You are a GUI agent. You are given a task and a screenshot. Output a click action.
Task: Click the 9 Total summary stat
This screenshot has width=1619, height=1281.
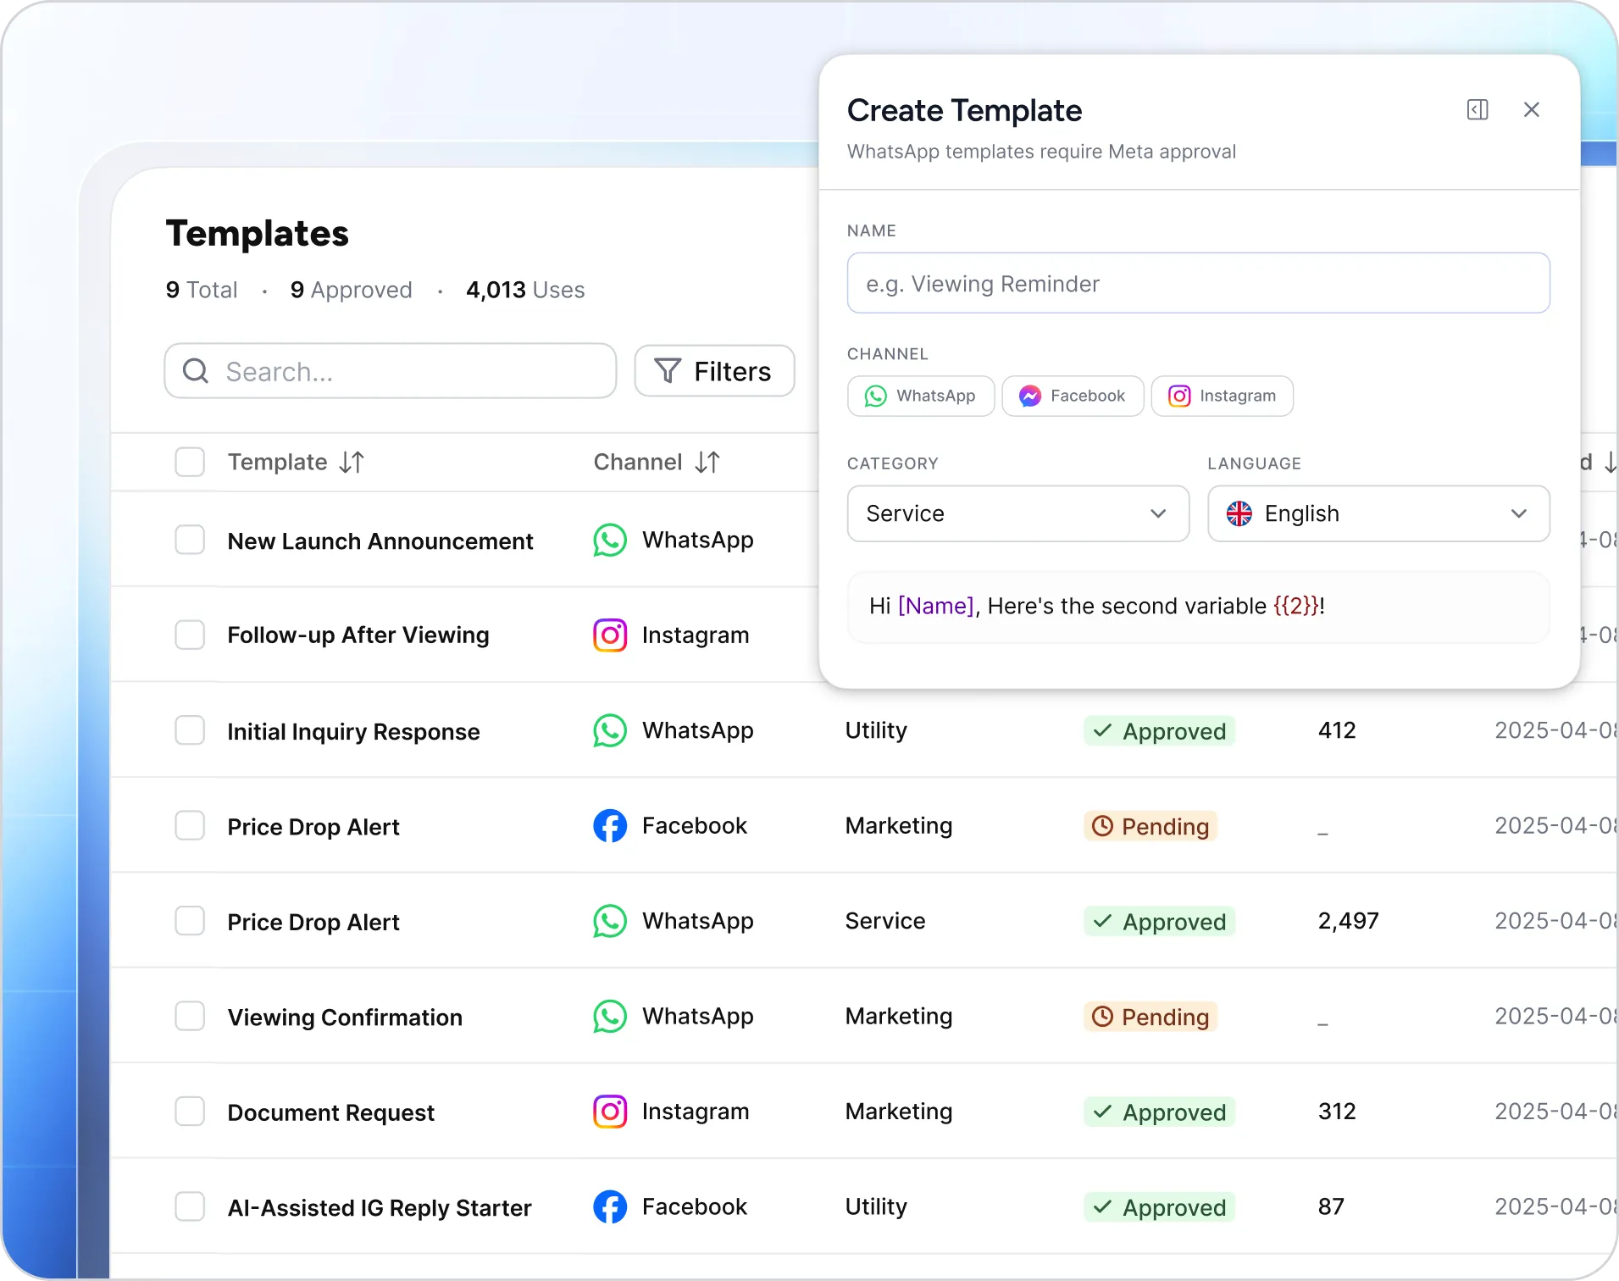202,290
